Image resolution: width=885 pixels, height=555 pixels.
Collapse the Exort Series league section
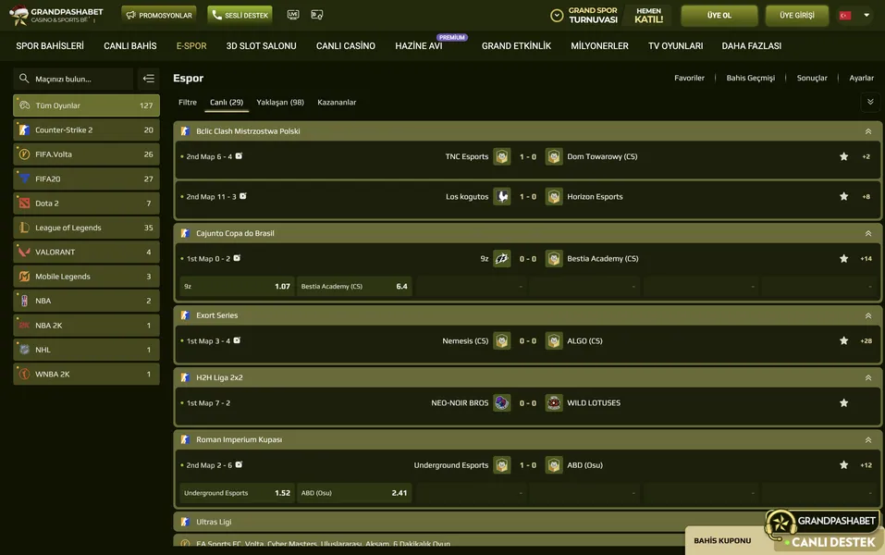[x=867, y=315]
